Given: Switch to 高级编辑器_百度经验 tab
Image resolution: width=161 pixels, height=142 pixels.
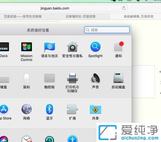Looking at the screenshot, I should [138, 16].
